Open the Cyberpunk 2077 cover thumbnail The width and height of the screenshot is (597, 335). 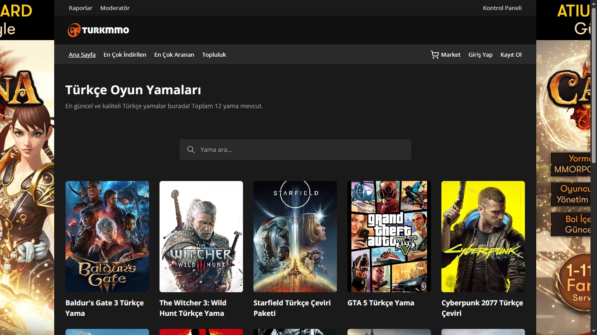(x=483, y=236)
